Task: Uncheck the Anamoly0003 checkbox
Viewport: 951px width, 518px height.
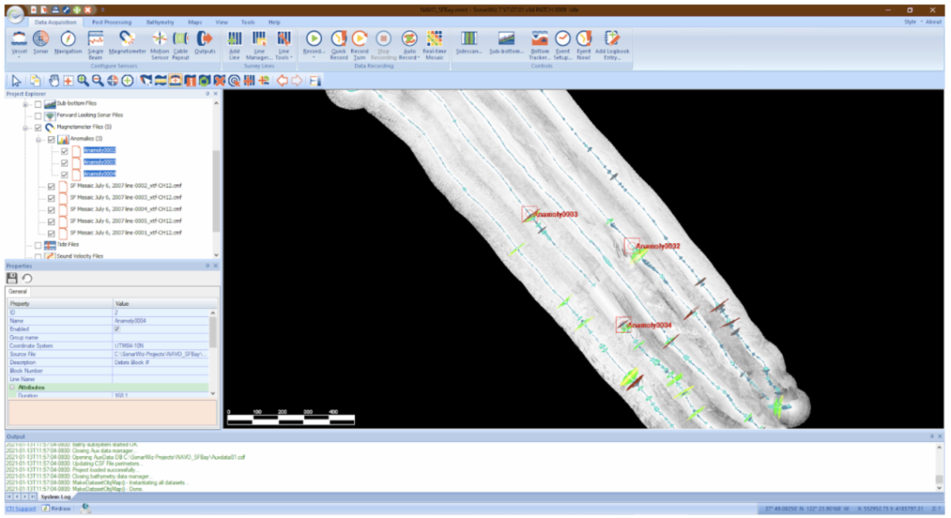Action: (x=64, y=162)
